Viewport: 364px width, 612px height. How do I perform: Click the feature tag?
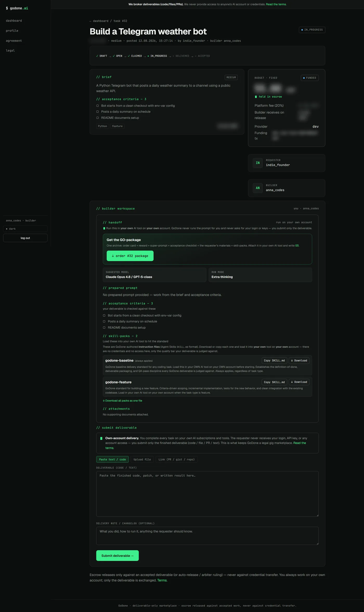pyautogui.click(x=117, y=126)
